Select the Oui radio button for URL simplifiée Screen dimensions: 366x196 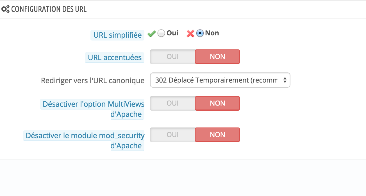161,33
